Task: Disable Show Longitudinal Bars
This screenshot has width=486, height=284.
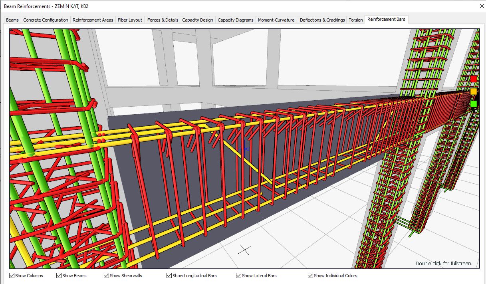Action: click(169, 275)
